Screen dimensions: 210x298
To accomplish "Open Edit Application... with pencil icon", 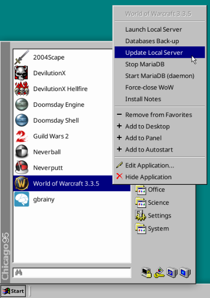I will pyautogui.click(x=160, y=165).
